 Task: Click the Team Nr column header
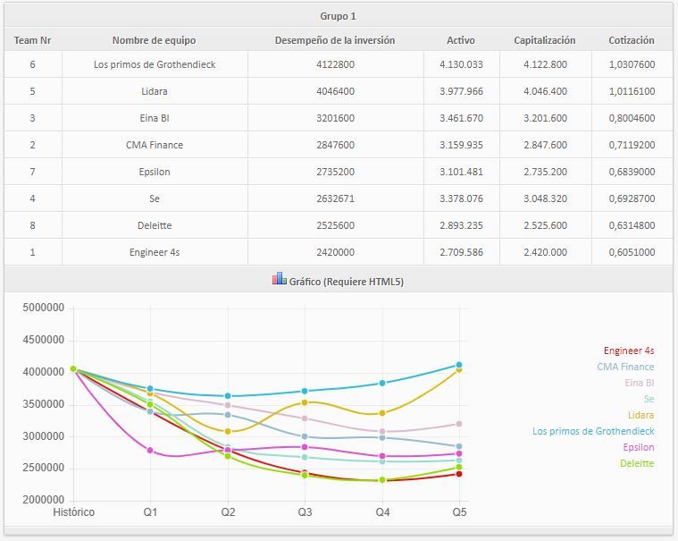[x=32, y=40]
